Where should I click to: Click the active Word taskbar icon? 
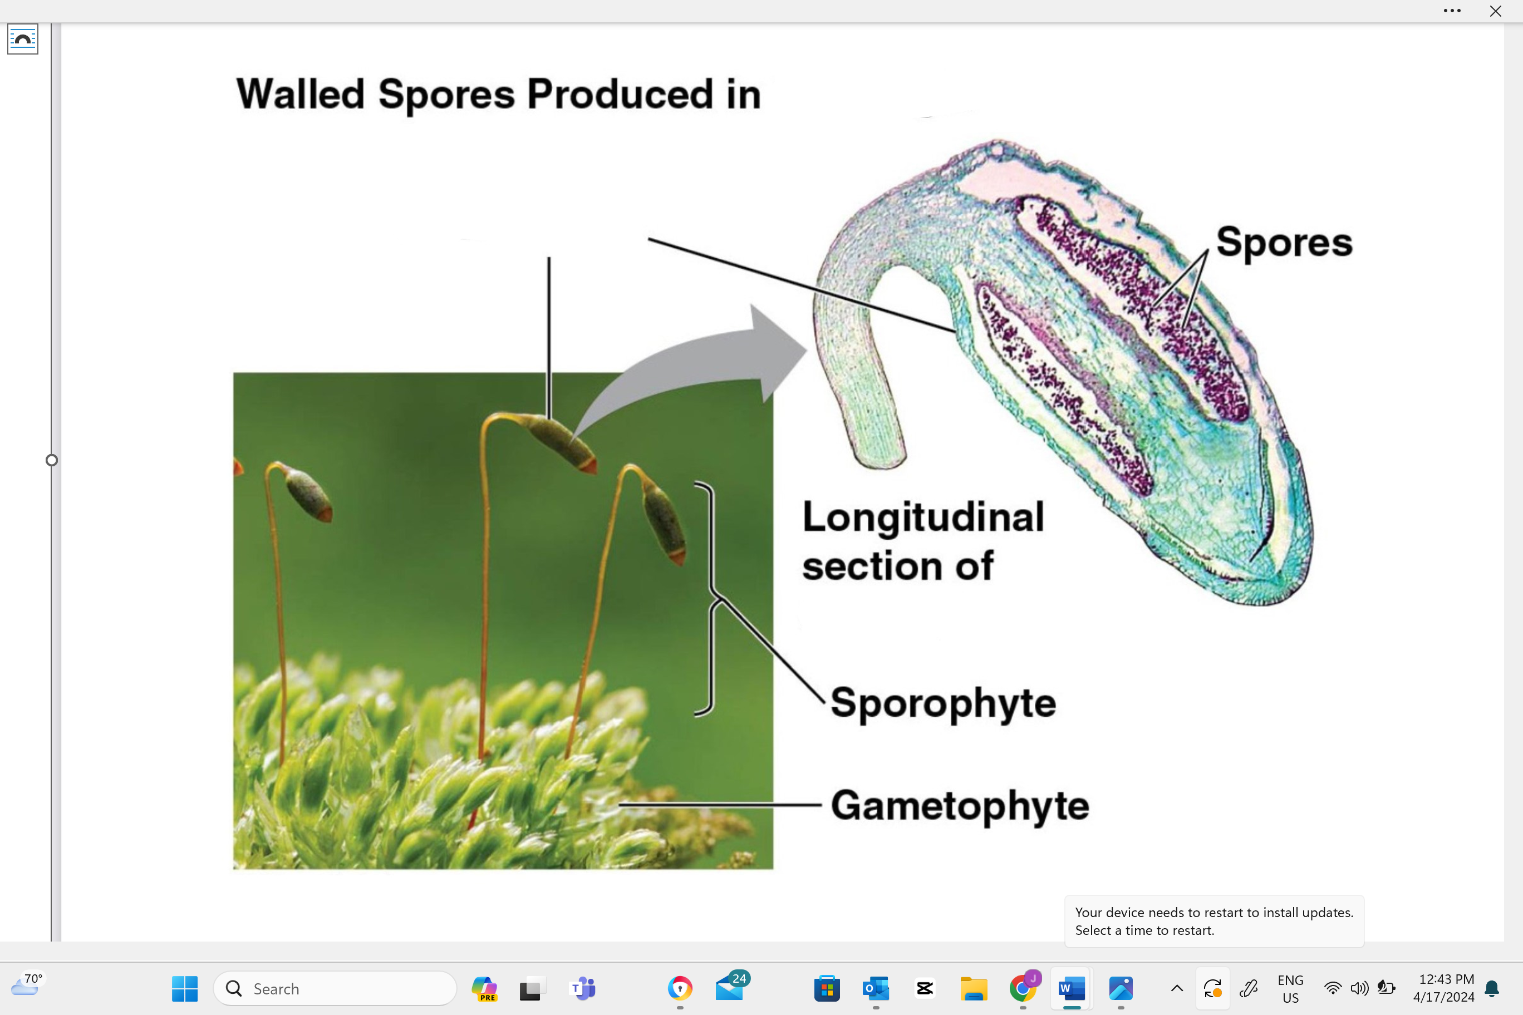coord(1072,988)
